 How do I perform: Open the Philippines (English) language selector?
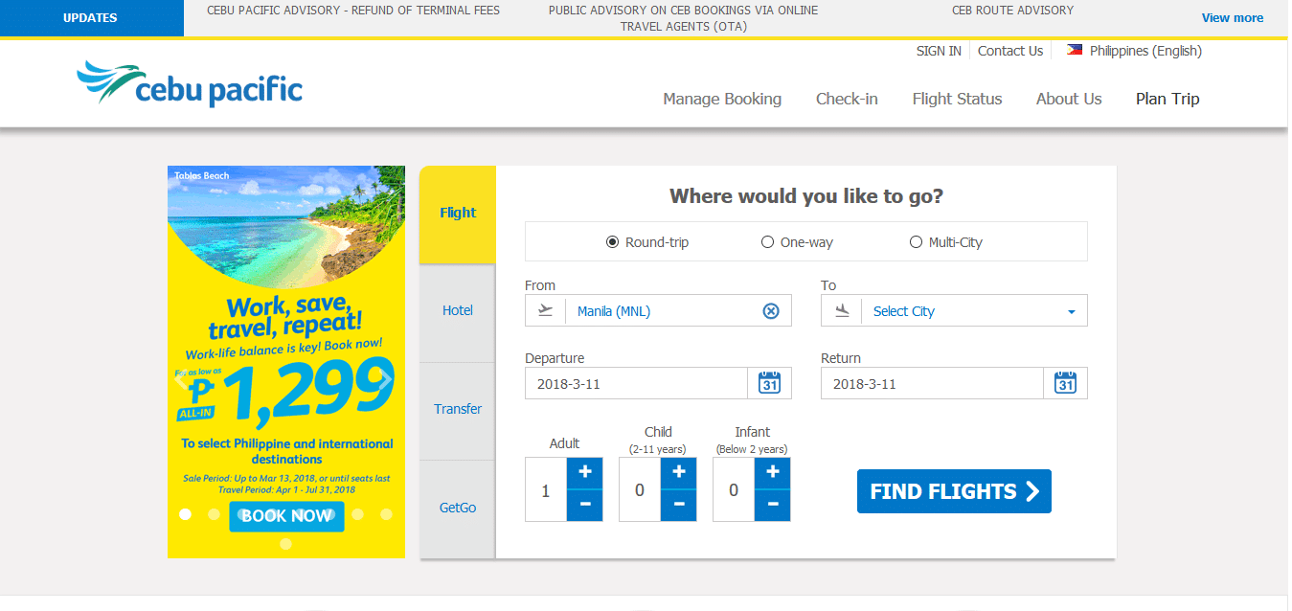1135,51
